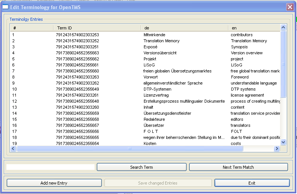Click the dialog window title bar icon

click(6, 7)
